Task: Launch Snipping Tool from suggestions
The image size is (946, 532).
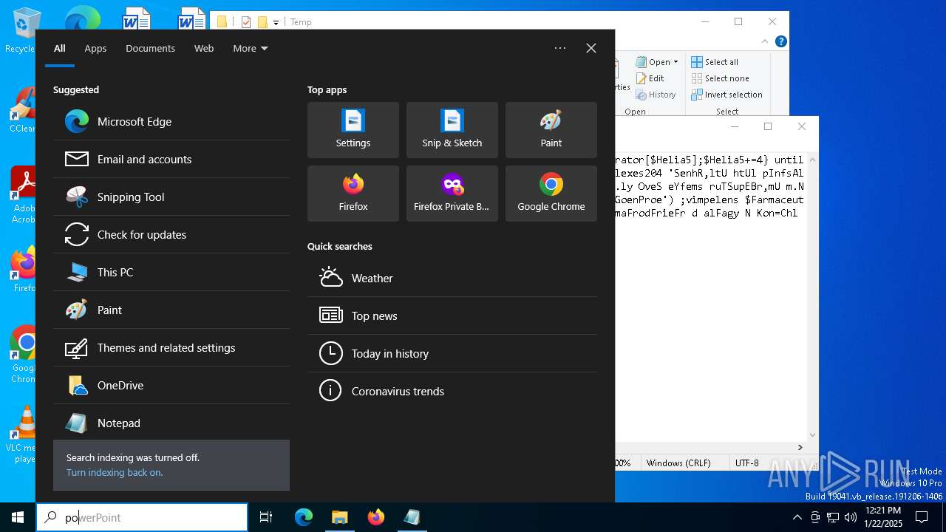Action: coord(171,197)
